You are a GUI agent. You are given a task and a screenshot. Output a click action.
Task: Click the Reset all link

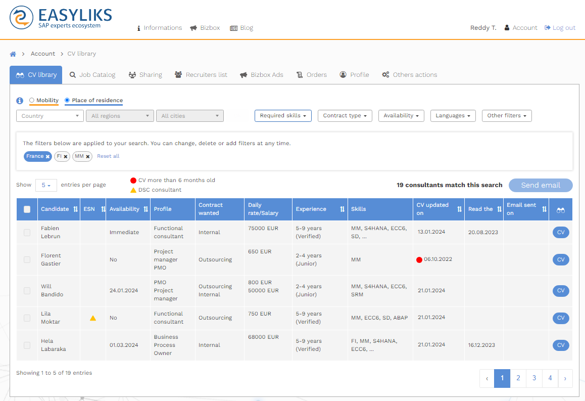[x=108, y=156]
